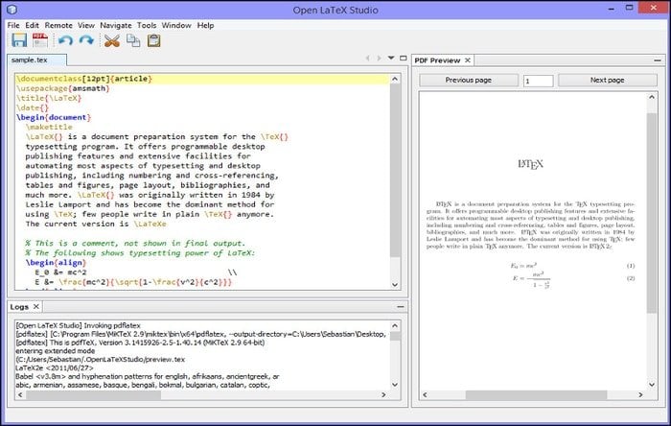Cut selection with the scissors icon

pyautogui.click(x=112, y=41)
